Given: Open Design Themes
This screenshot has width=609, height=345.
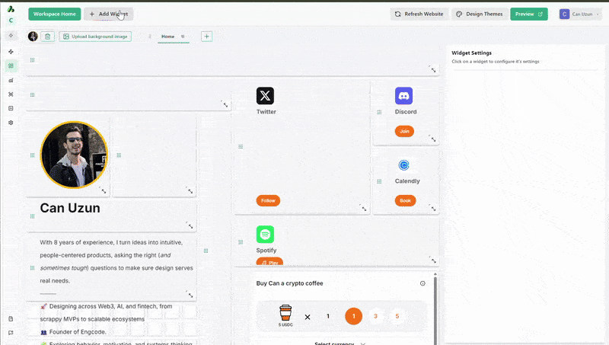Looking at the screenshot, I should point(480,14).
